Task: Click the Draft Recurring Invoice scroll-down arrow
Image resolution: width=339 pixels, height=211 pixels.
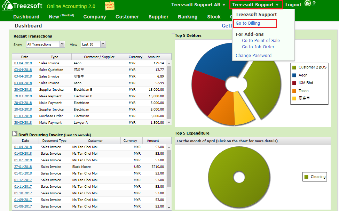Action: tap(169, 207)
